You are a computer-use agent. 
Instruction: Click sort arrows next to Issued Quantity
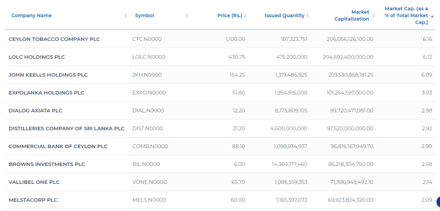pos(308,15)
